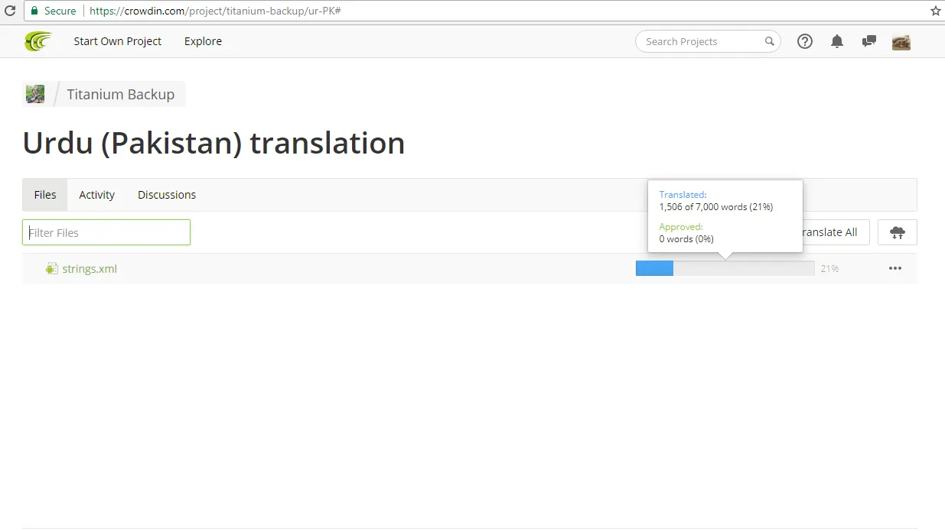Open Titanium Backup breadcrumb link
The image size is (945, 531).
point(121,95)
